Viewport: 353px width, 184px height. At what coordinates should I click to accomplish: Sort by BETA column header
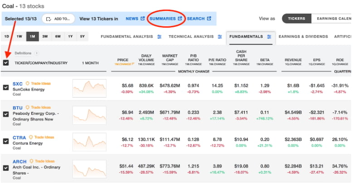pyautogui.click(x=265, y=60)
